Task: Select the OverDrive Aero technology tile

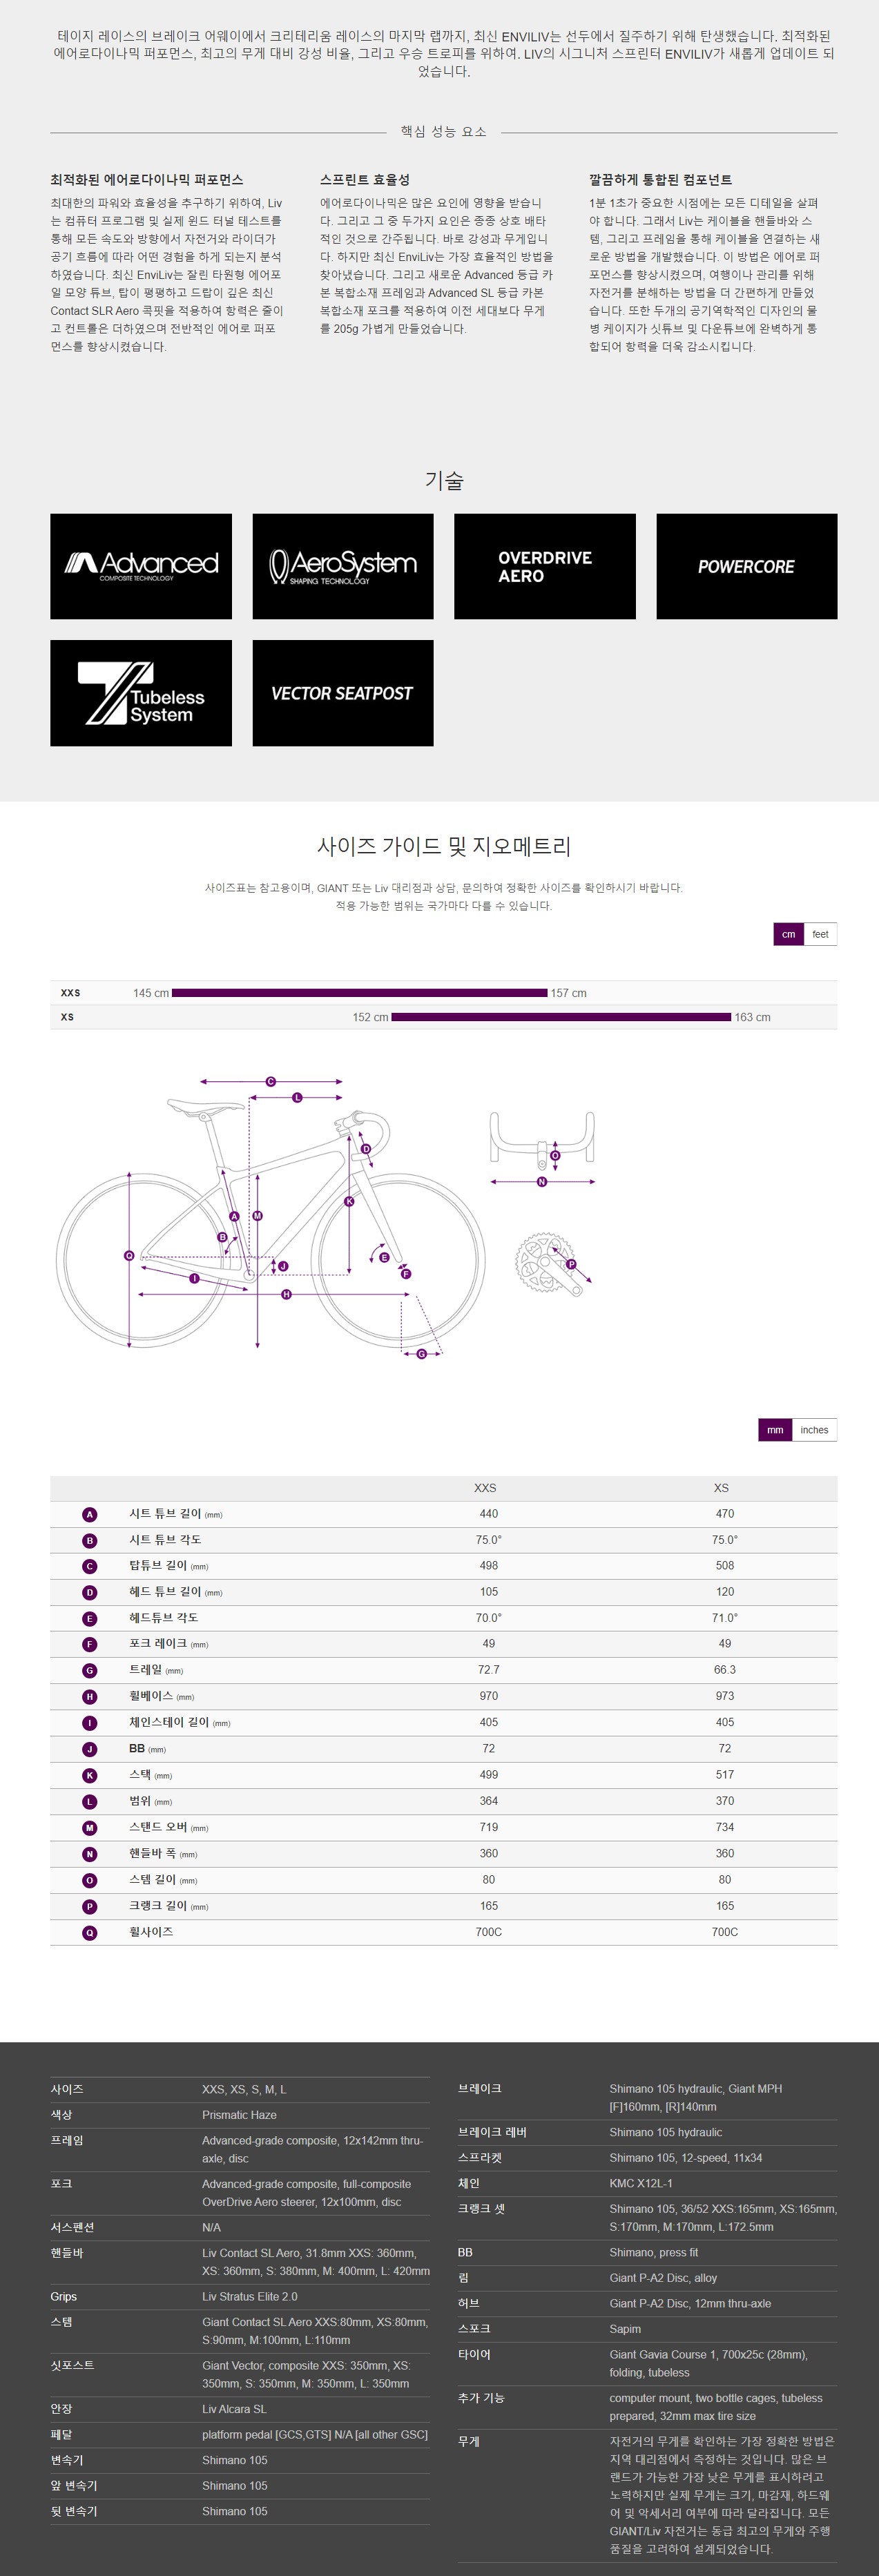Action: tap(545, 566)
